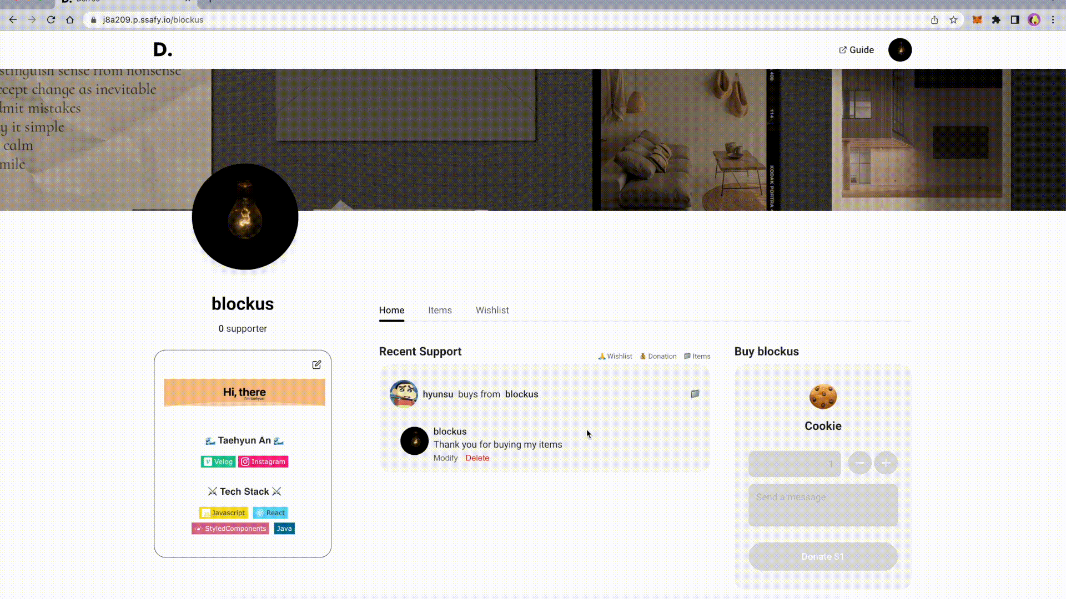This screenshot has height=599, width=1066.
Task: Filter recent support by Items
Action: pos(697,356)
